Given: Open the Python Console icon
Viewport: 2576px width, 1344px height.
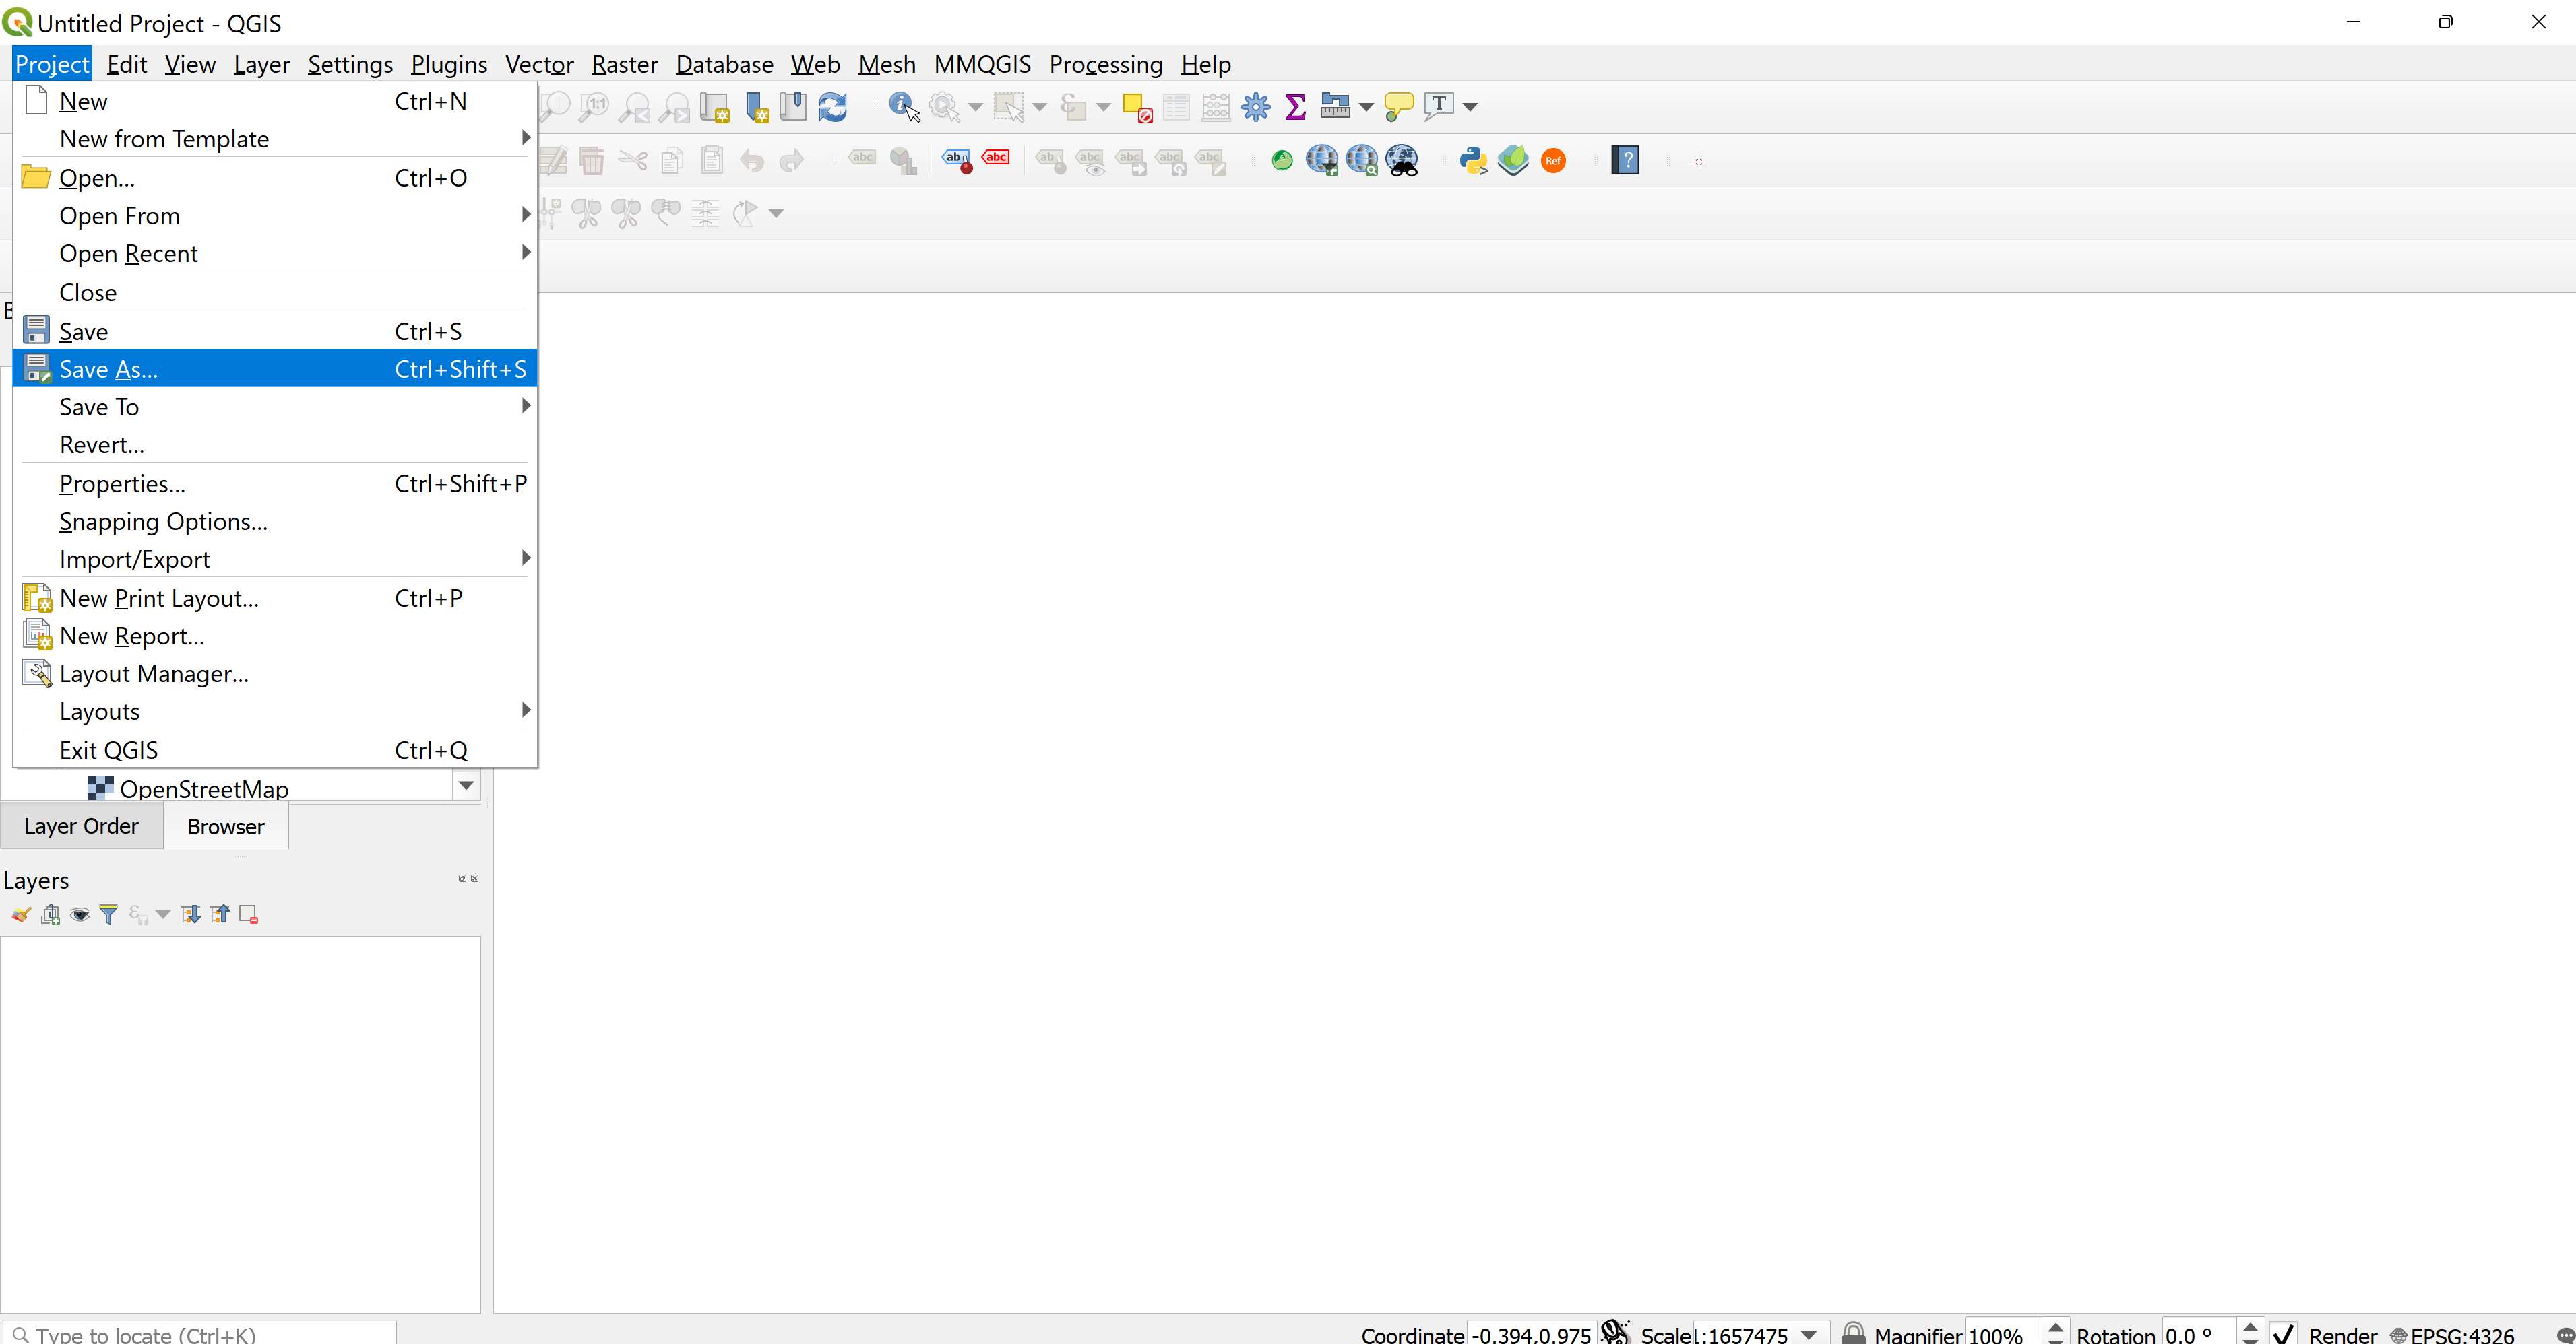Looking at the screenshot, I should coord(1473,160).
